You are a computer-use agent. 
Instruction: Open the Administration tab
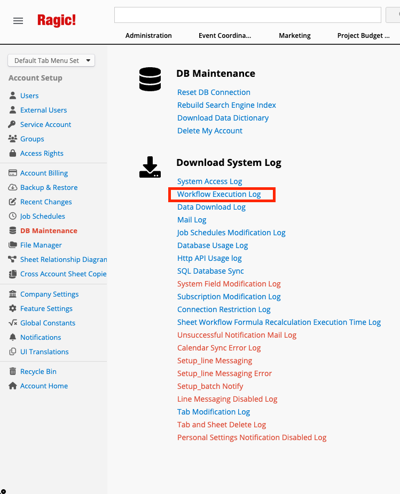pos(148,35)
